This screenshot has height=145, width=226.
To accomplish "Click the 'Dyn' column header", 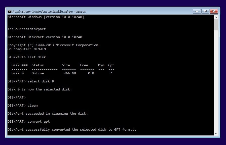I will coord(101,65).
